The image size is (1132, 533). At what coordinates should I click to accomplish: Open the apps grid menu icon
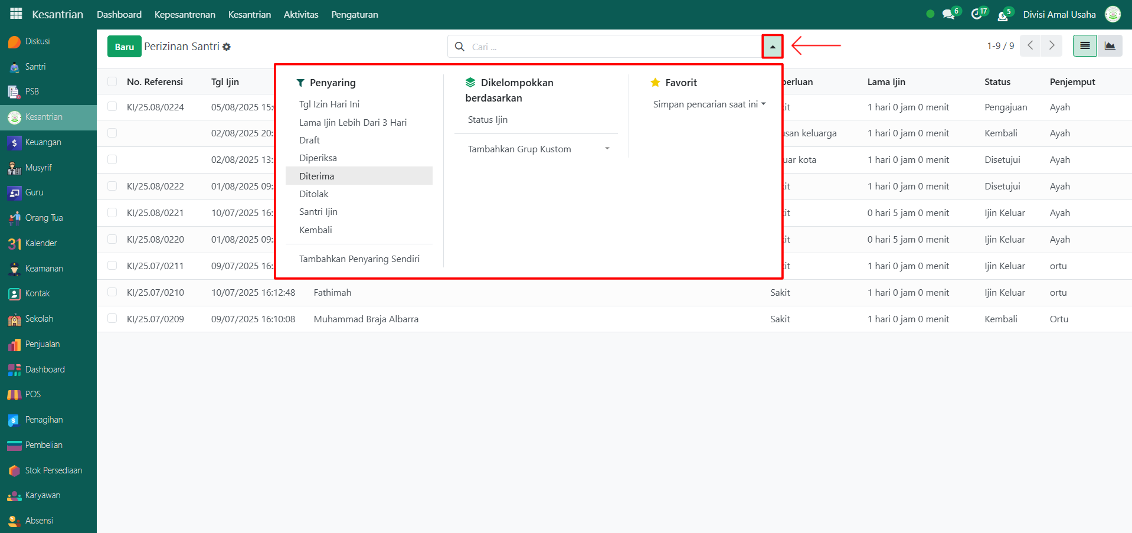(16, 14)
